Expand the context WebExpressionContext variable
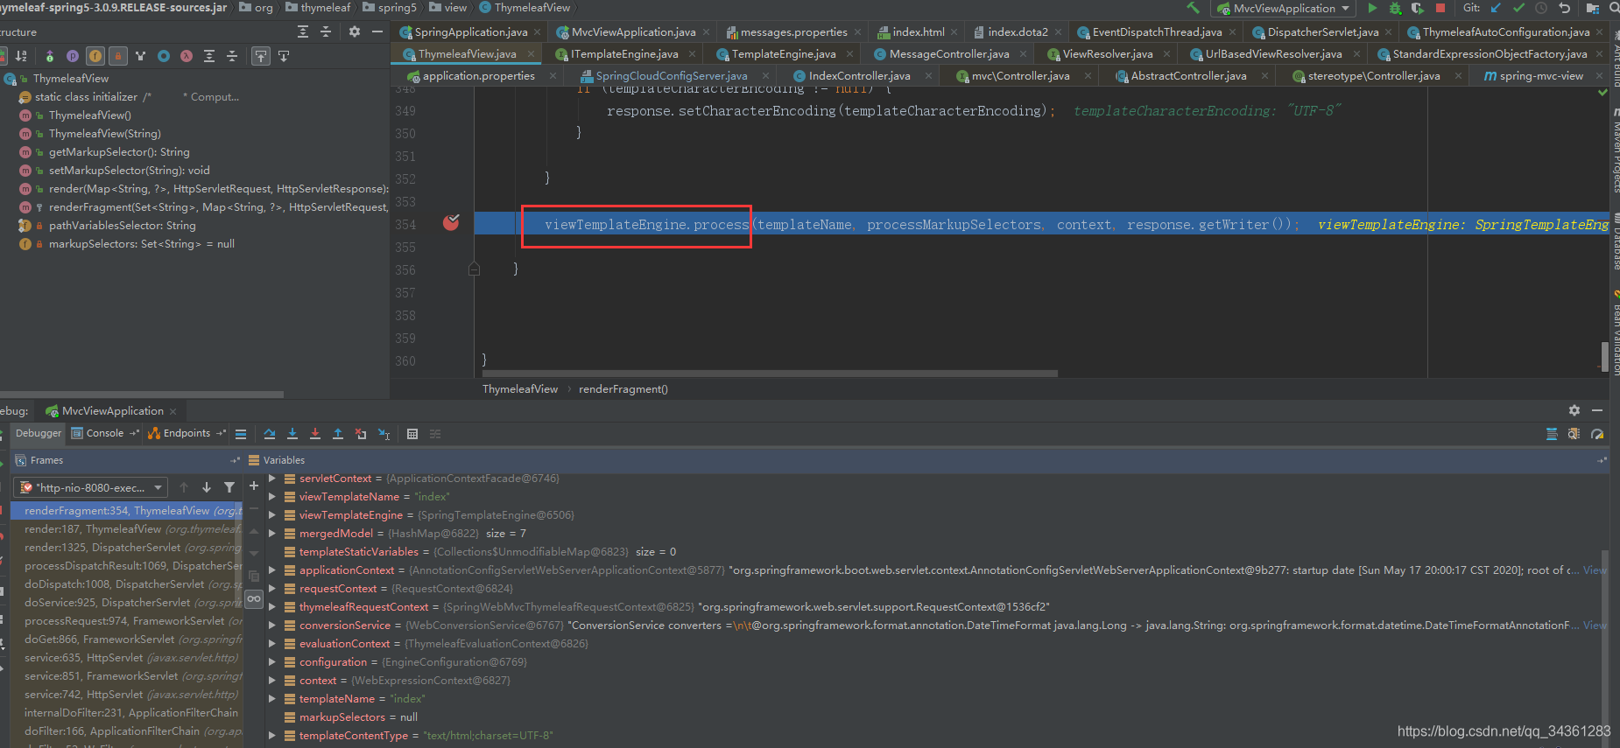Viewport: 1620px width, 748px height. pyautogui.click(x=272, y=681)
